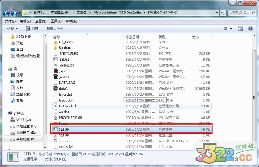Click 新建文件夹 to create a folder

[55, 29]
